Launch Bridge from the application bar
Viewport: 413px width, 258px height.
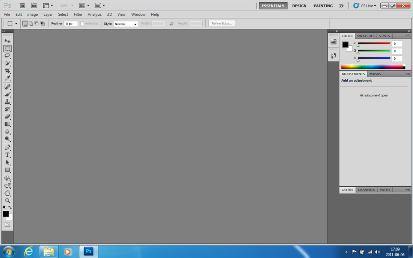(x=23, y=6)
